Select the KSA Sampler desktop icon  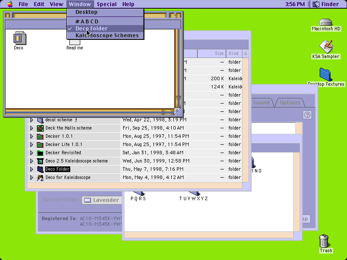326,46
